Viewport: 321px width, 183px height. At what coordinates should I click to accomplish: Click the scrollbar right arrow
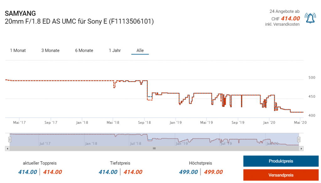click(301, 149)
